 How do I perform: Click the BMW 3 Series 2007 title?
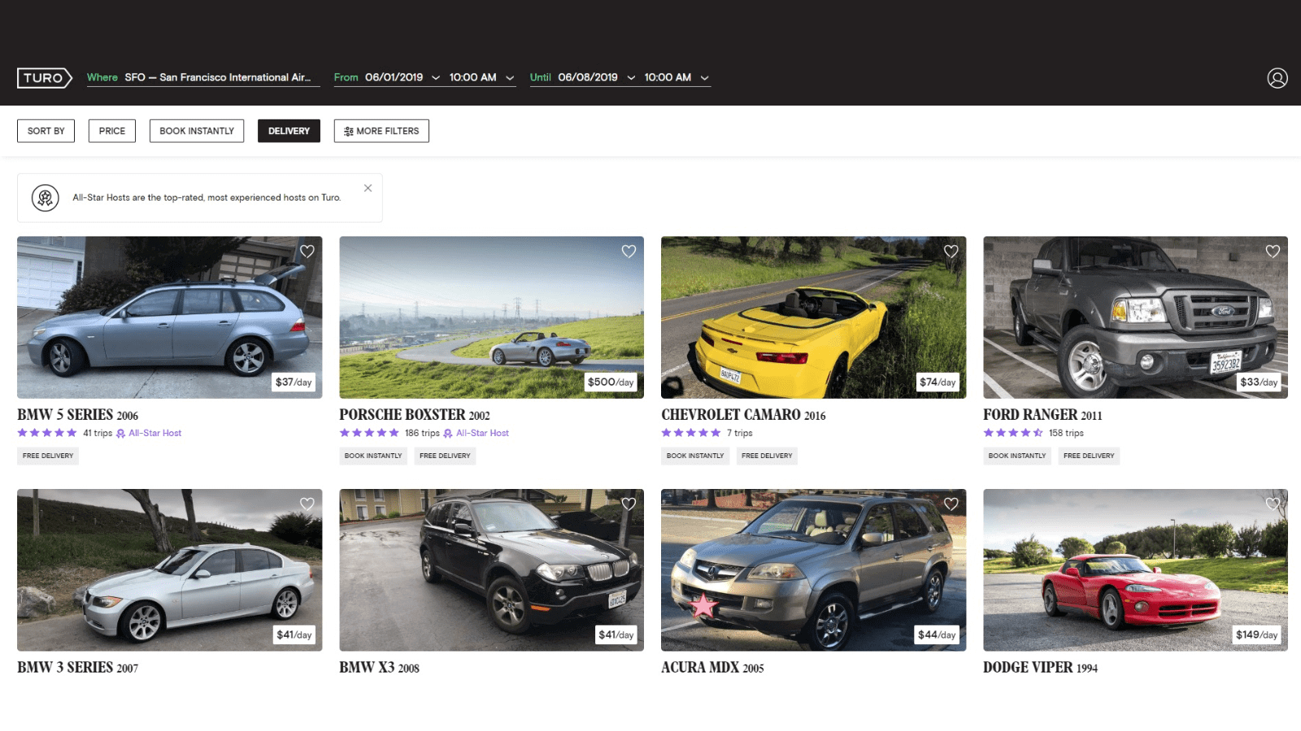point(78,668)
